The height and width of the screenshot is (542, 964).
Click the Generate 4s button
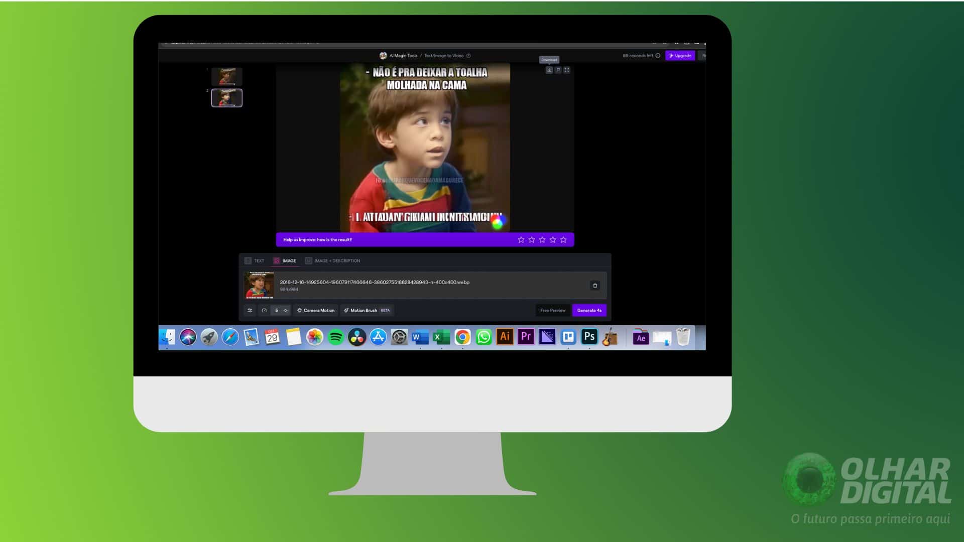click(589, 311)
